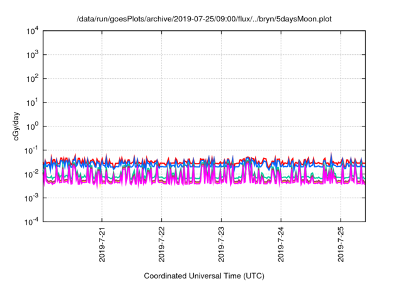
Task: Click the 10^4 y-axis tick label
Action: click(32, 31)
